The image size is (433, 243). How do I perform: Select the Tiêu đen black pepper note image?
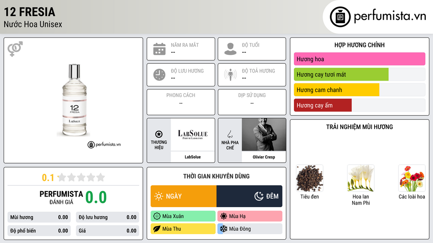click(x=310, y=178)
